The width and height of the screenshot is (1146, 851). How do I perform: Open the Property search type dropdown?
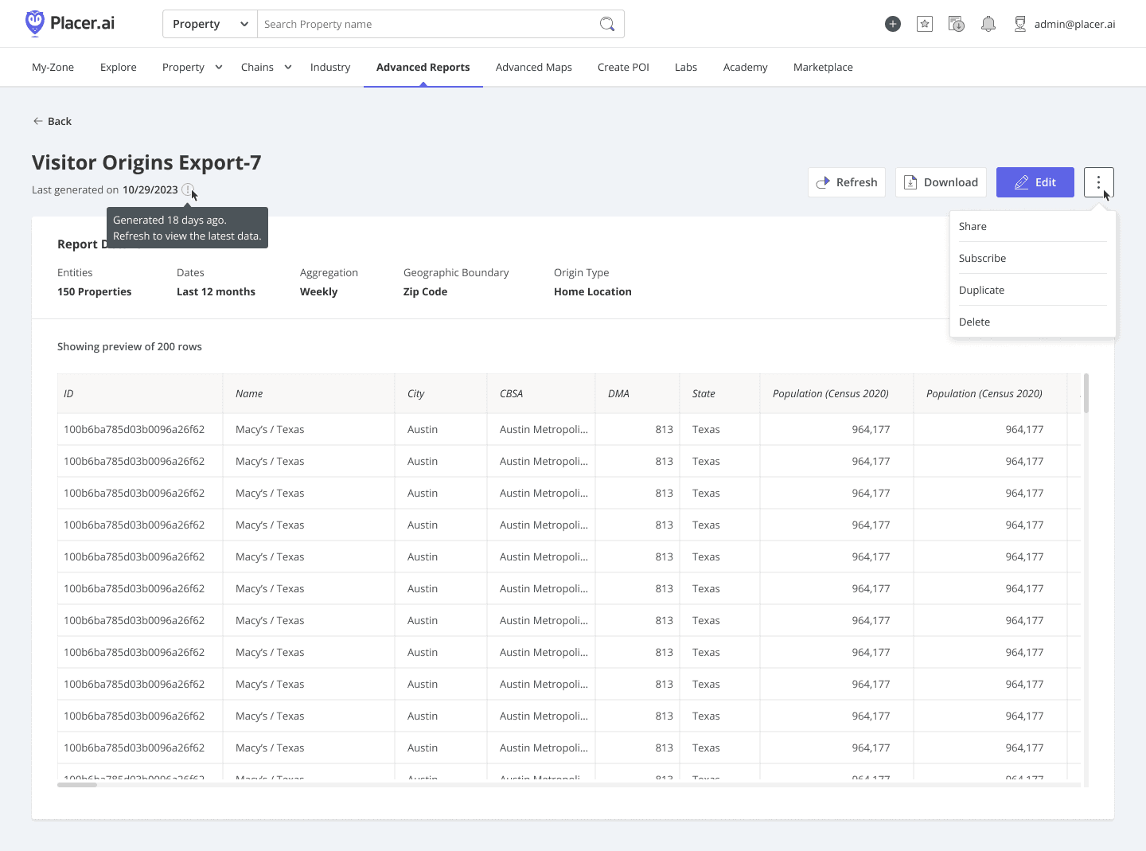(x=209, y=24)
